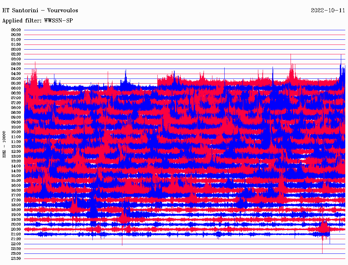The height and width of the screenshot is (265, 348).
Task: Select the 17:00 time label
Action: pos(16,195)
